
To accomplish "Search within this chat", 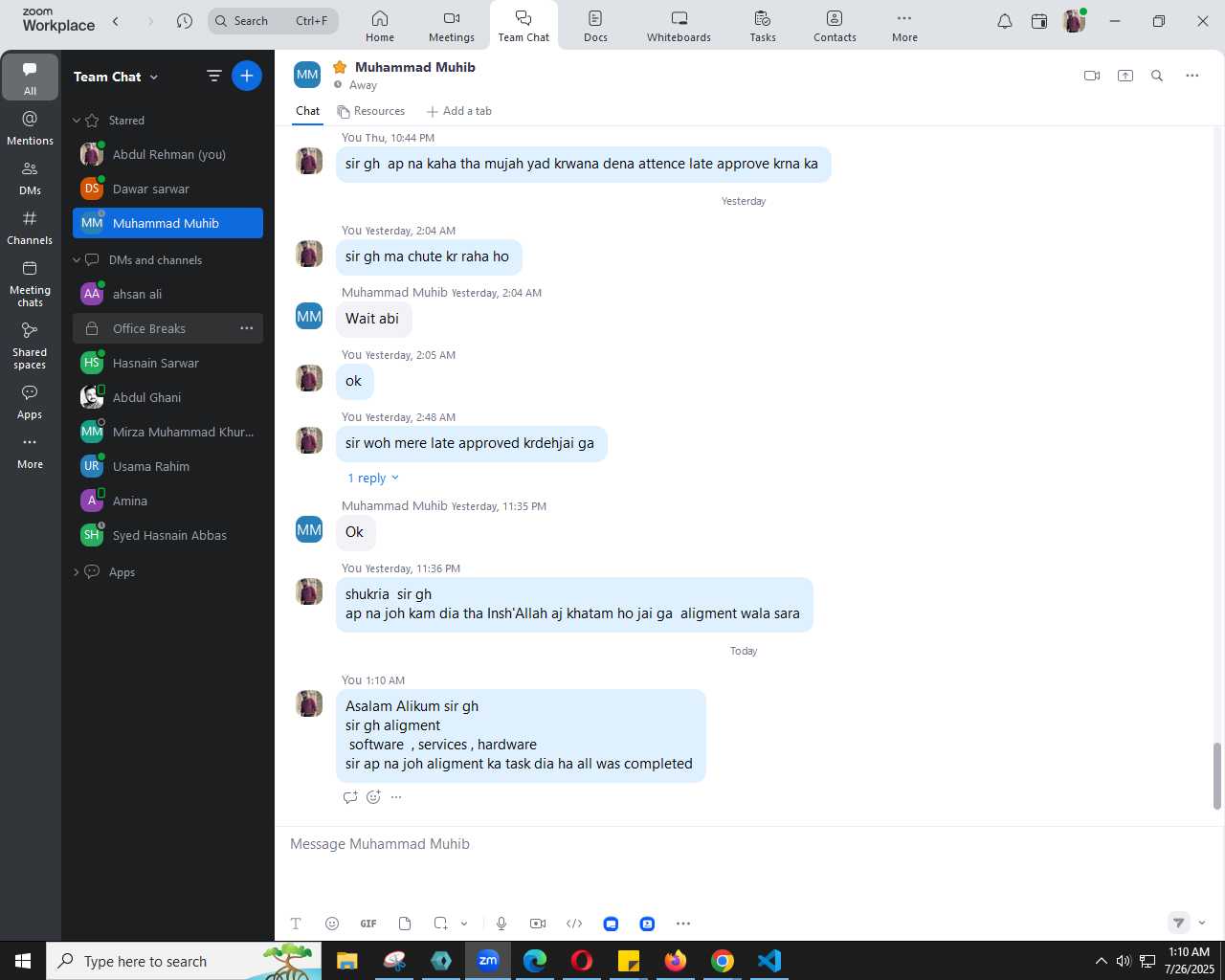I will pyautogui.click(x=1157, y=76).
